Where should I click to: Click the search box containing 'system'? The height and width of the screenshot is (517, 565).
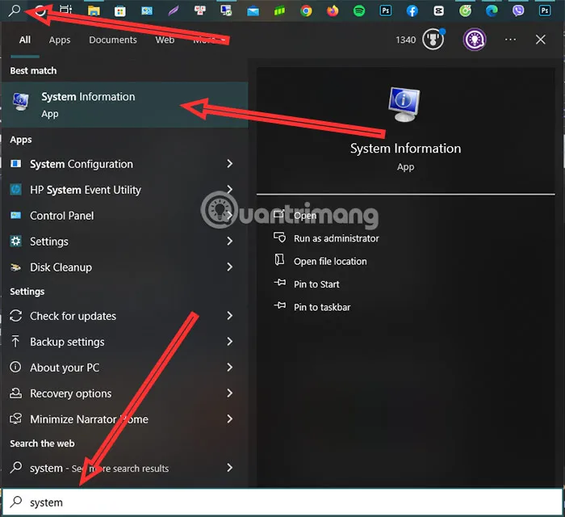(x=282, y=502)
